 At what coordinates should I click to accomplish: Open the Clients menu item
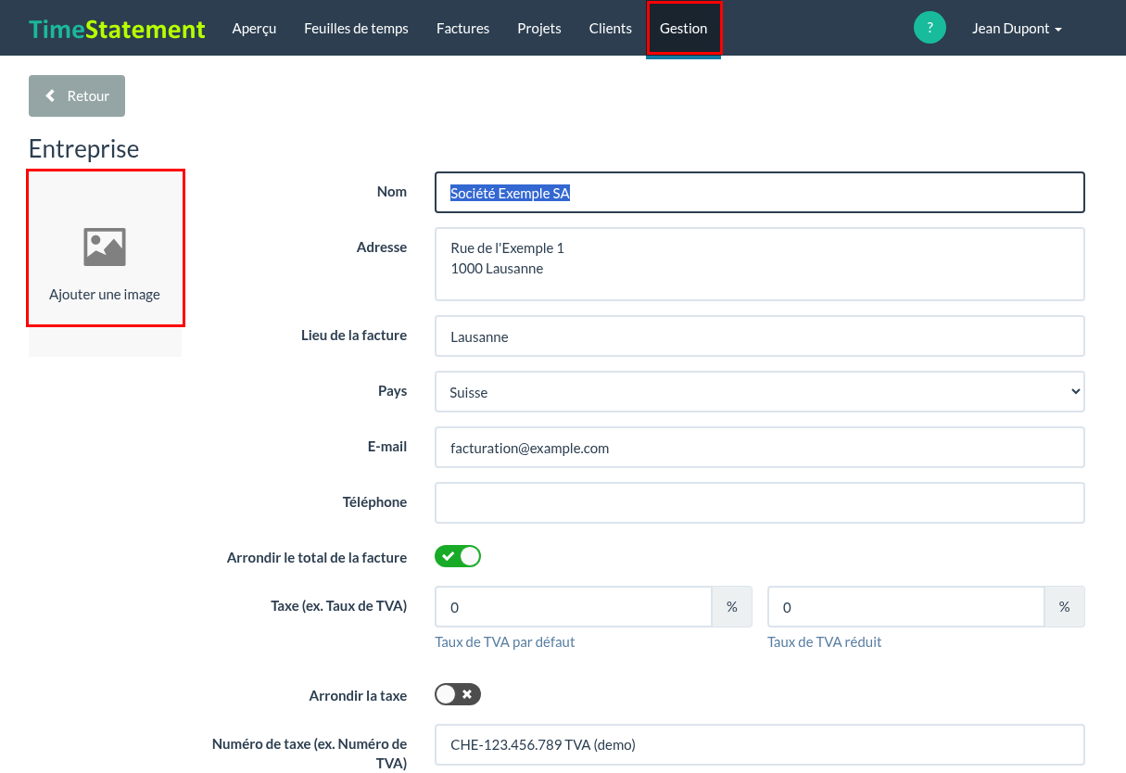pyautogui.click(x=611, y=29)
